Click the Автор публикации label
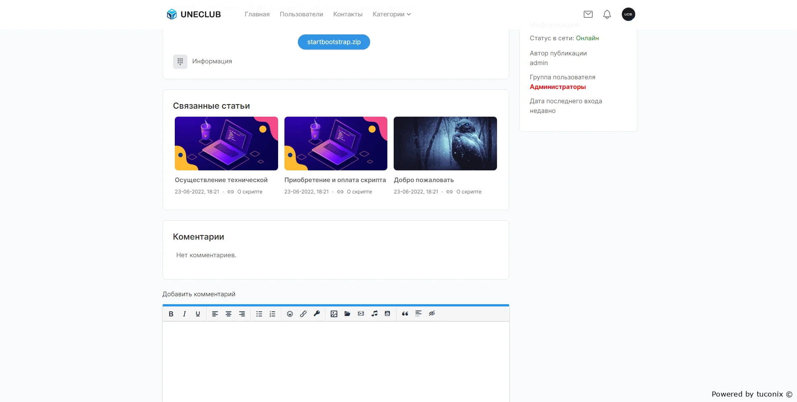 coord(558,53)
